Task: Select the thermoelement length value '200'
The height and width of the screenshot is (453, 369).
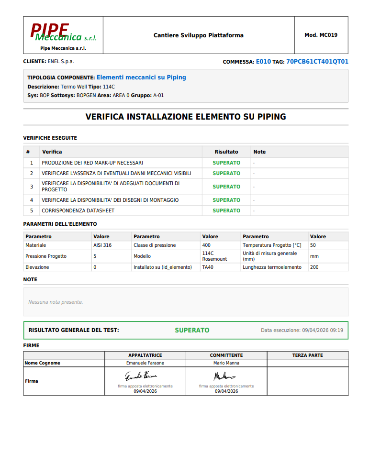Action: [314, 267]
